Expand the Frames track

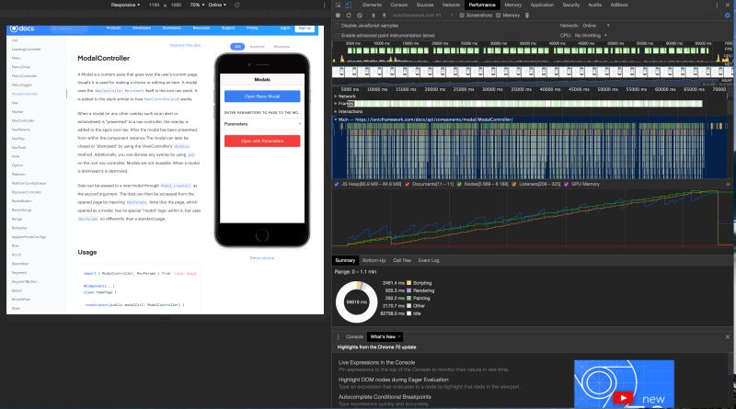click(335, 104)
